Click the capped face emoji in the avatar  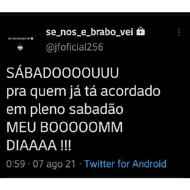point(20,47)
